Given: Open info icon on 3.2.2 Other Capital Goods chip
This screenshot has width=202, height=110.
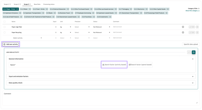Looking at the screenshot, I should coord(168,9).
